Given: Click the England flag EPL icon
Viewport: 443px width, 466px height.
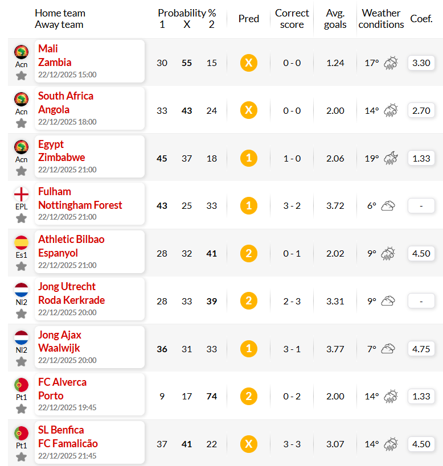Looking at the screenshot, I should (x=22, y=195).
